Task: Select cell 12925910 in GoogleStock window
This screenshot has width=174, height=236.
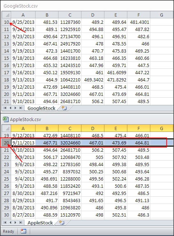Action: (70, 29)
